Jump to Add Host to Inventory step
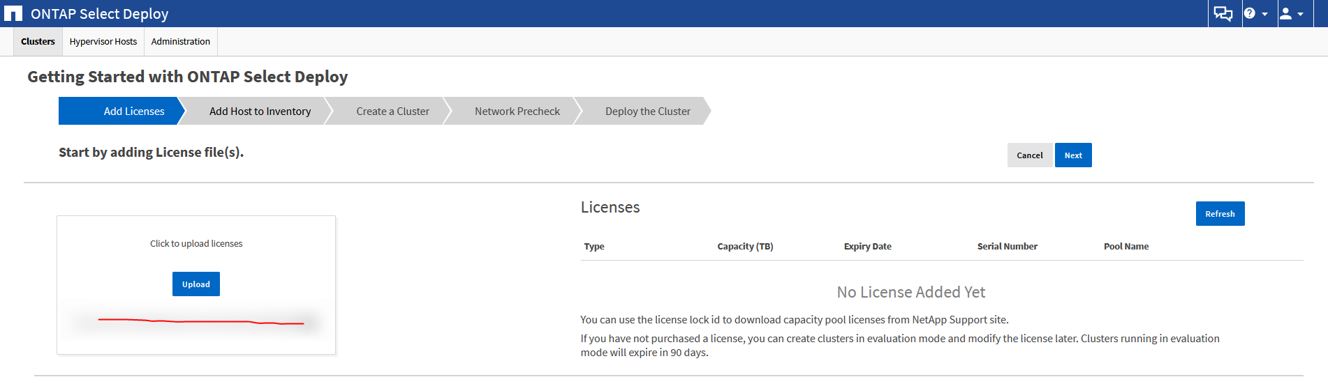 click(260, 112)
